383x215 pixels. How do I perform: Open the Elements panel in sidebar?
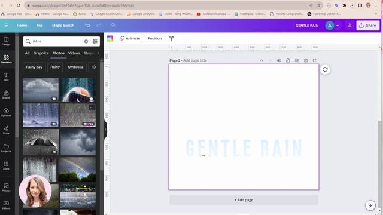pos(6,59)
